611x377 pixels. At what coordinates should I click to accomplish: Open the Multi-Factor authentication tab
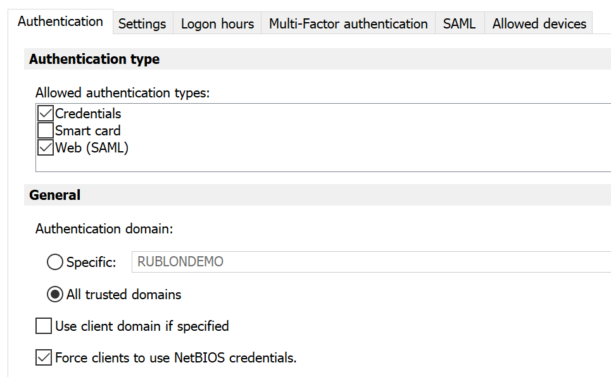point(348,24)
